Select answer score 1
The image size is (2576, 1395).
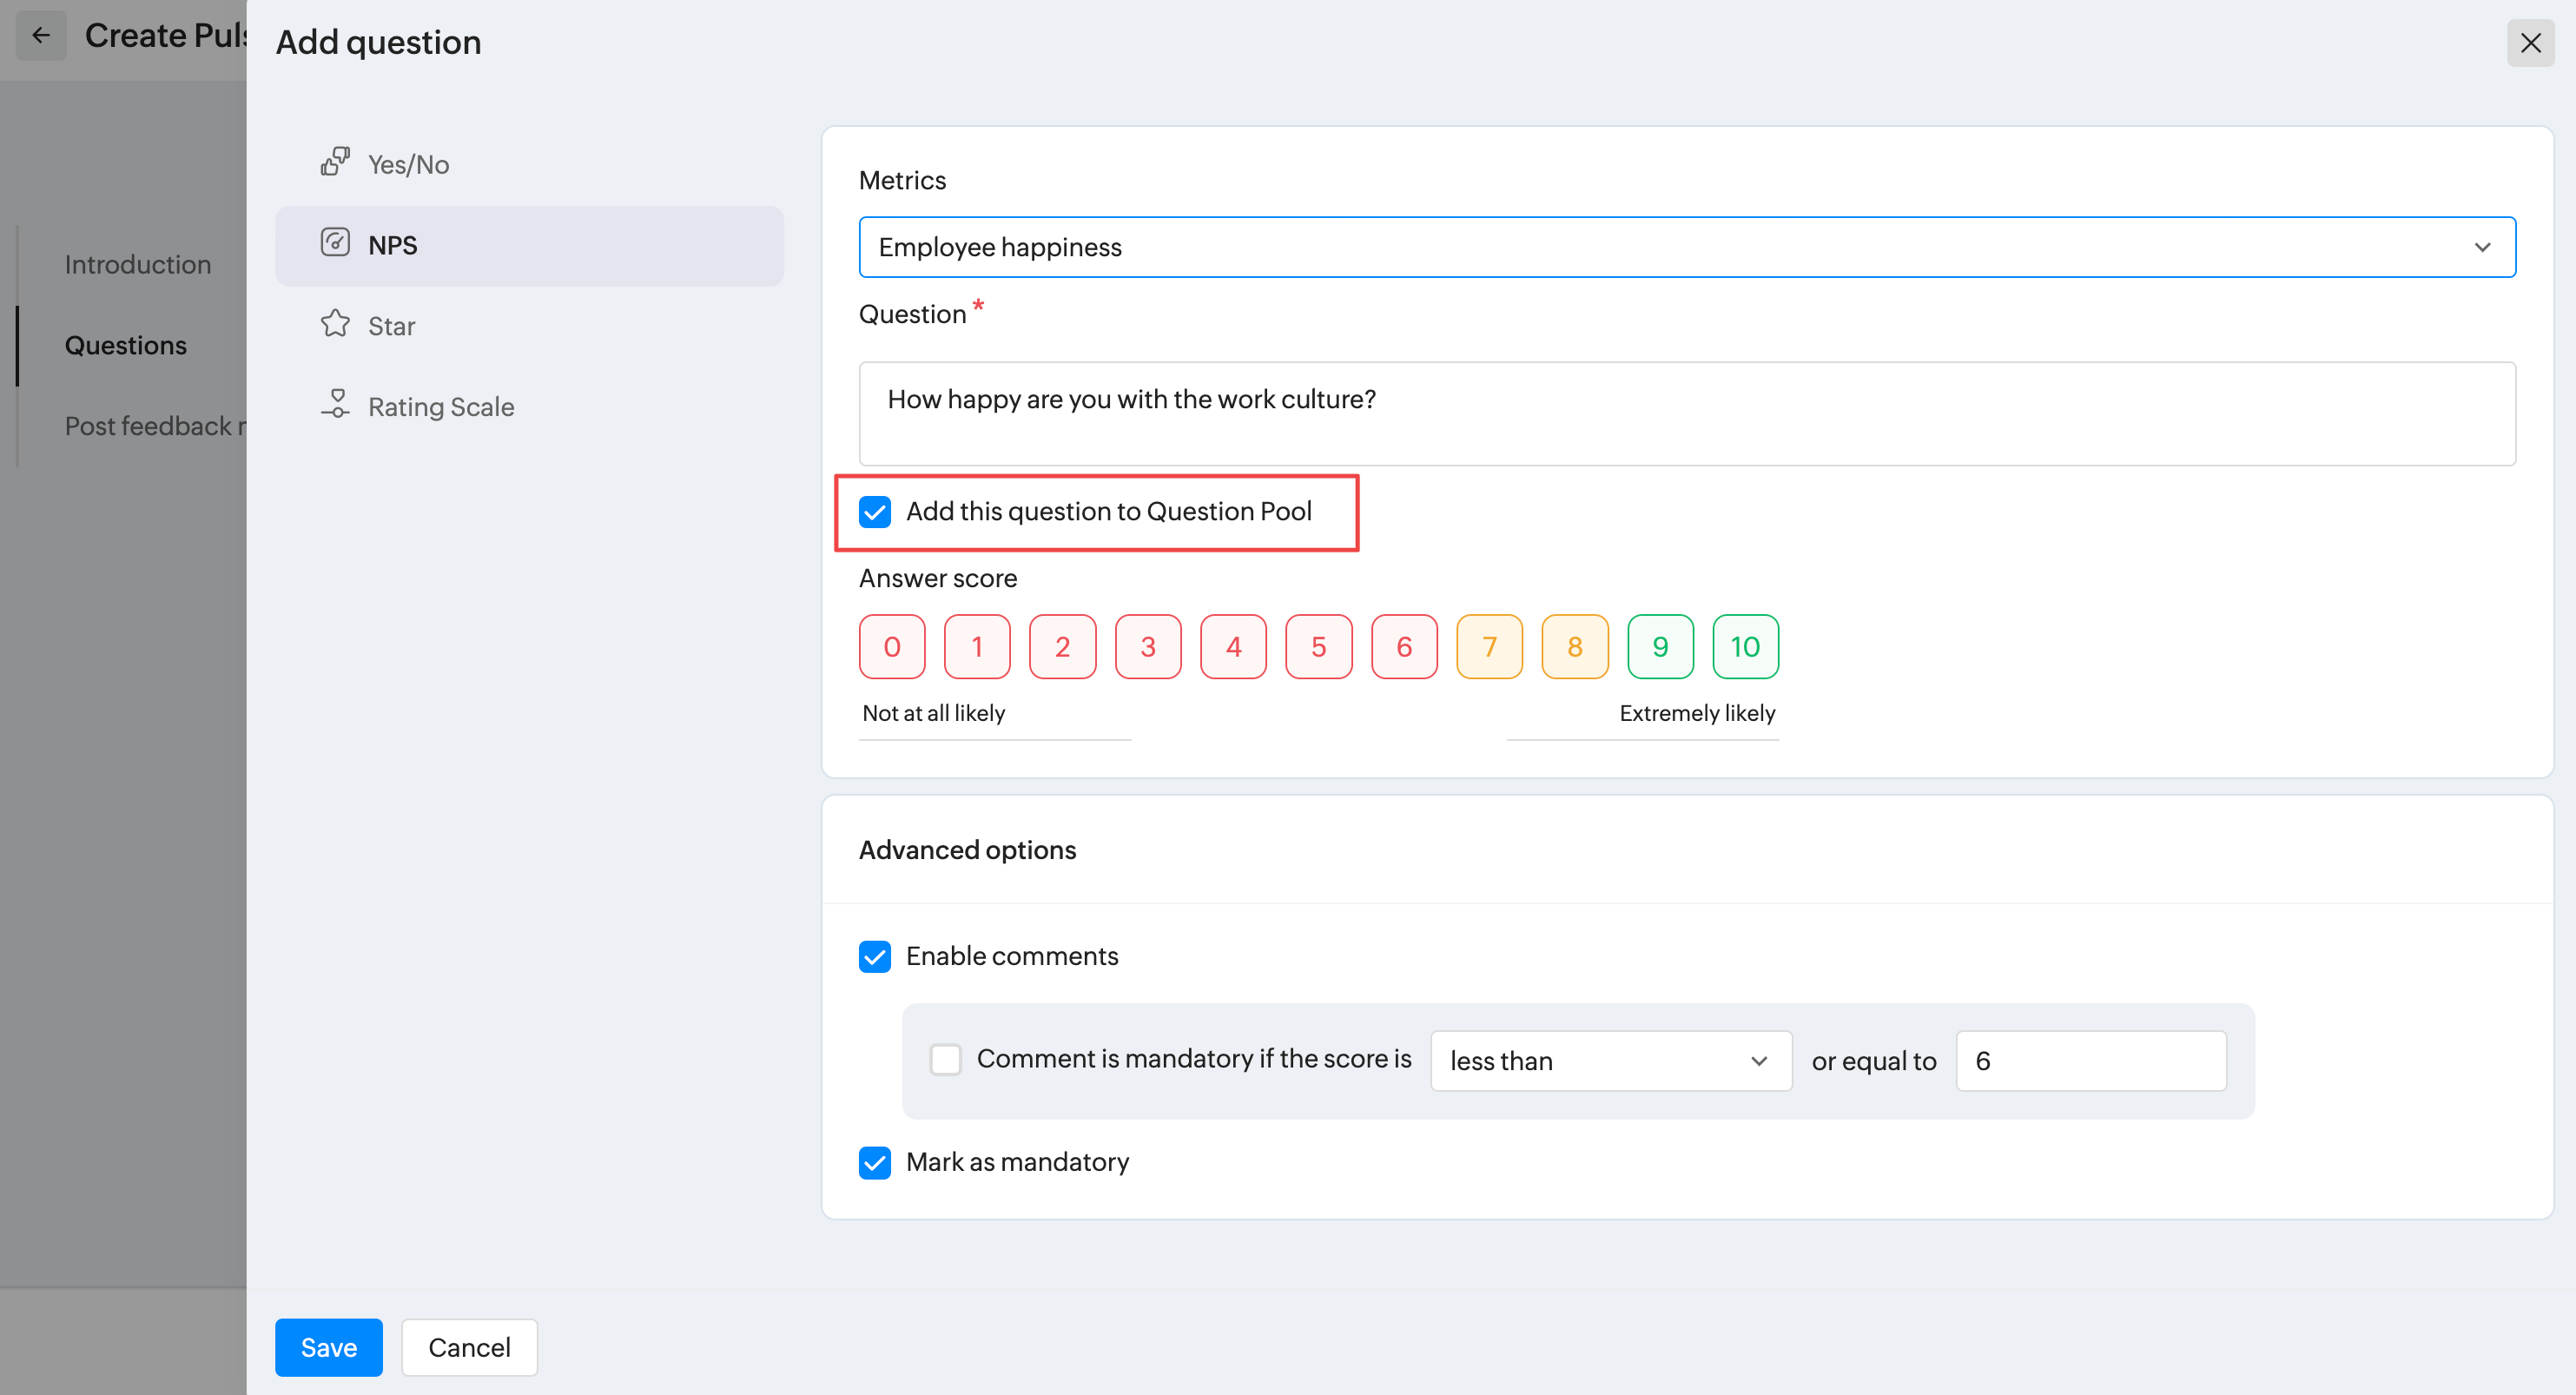pos(977,647)
